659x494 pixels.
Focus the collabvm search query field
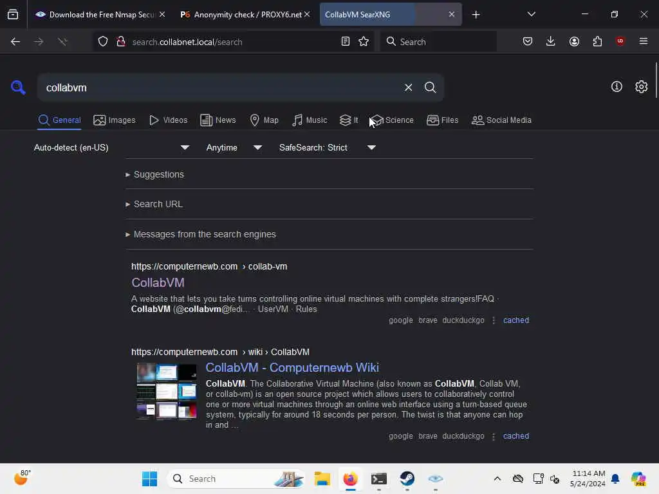click(x=221, y=87)
